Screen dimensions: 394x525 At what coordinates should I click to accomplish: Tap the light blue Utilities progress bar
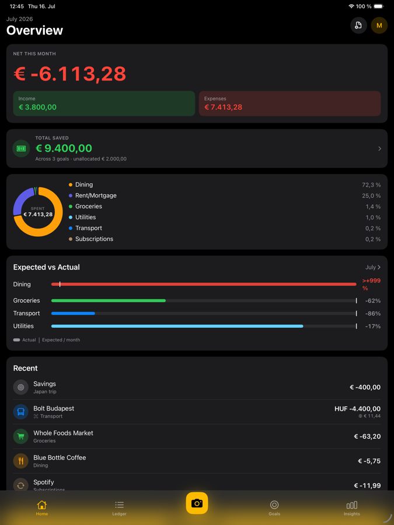(x=177, y=326)
